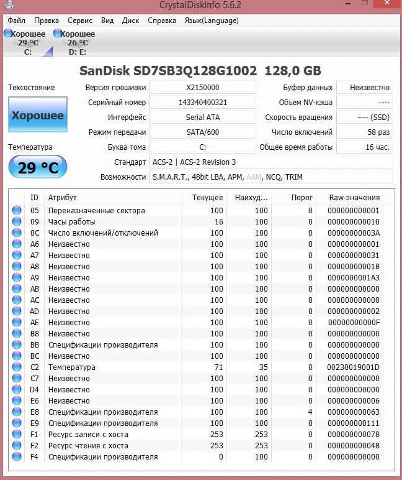Viewport: 402px width, 480px height.
Task: Click status orb for F2 Ресурс чтения
Action: click(x=17, y=445)
